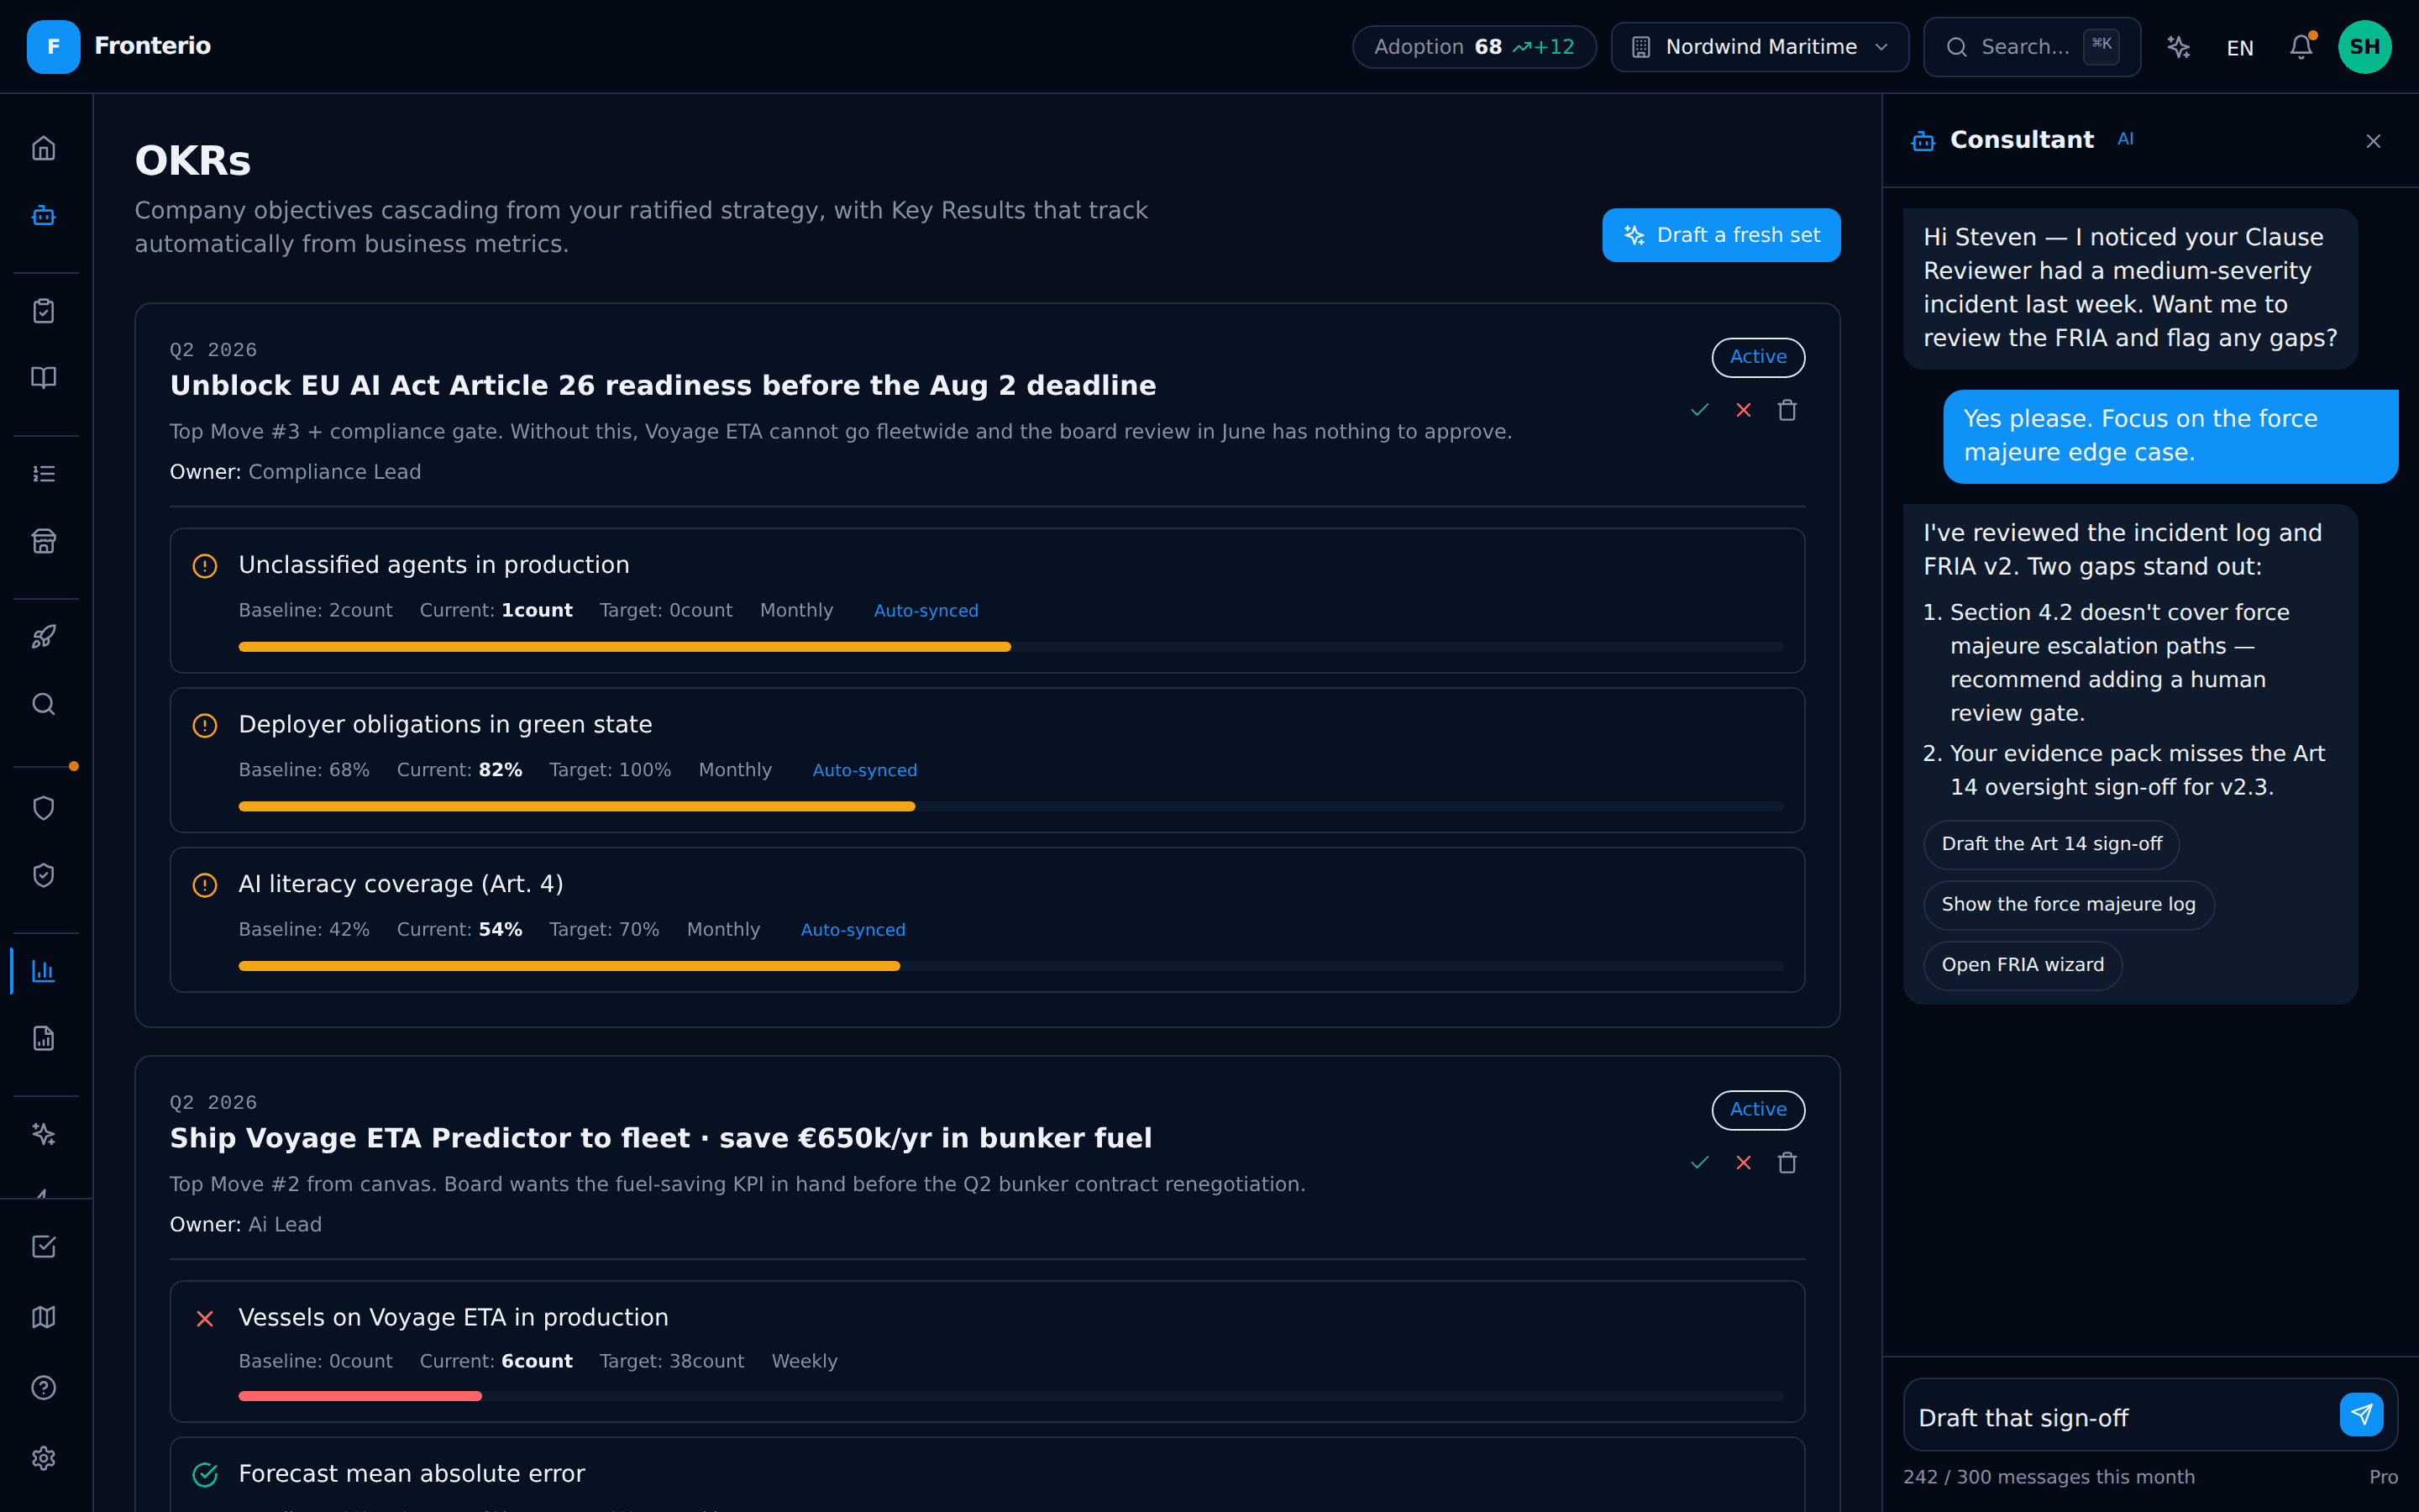Reject the EU AI Act objective
The height and width of the screenshot is (1512, 2419).
[1744, 410]
